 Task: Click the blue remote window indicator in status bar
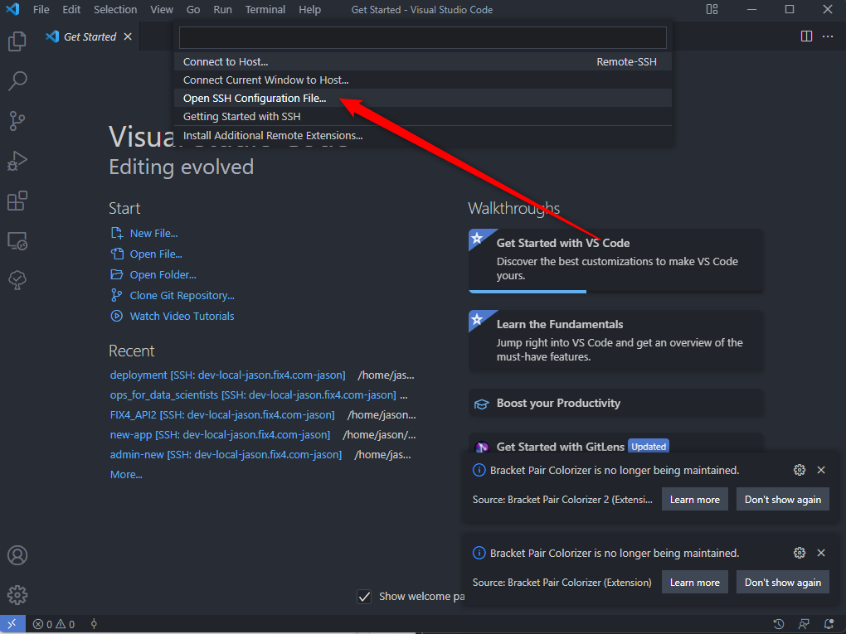[12, 624]
